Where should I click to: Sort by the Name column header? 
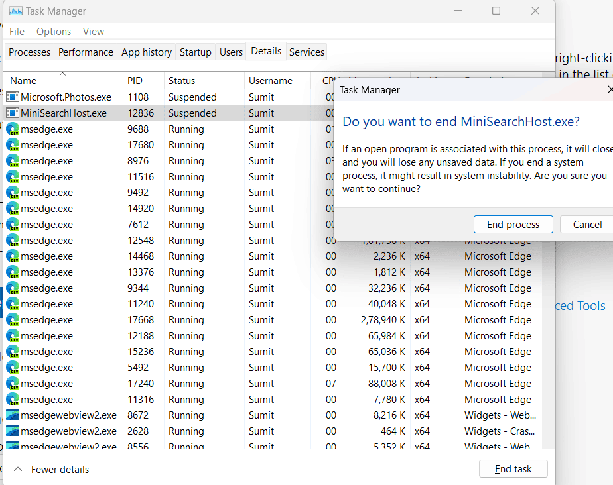coord(24,81)
